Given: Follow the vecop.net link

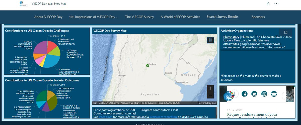Looking at the screenshot, I should coord(106,117).
